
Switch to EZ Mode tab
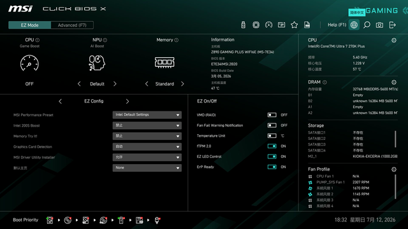pos(30,25)
